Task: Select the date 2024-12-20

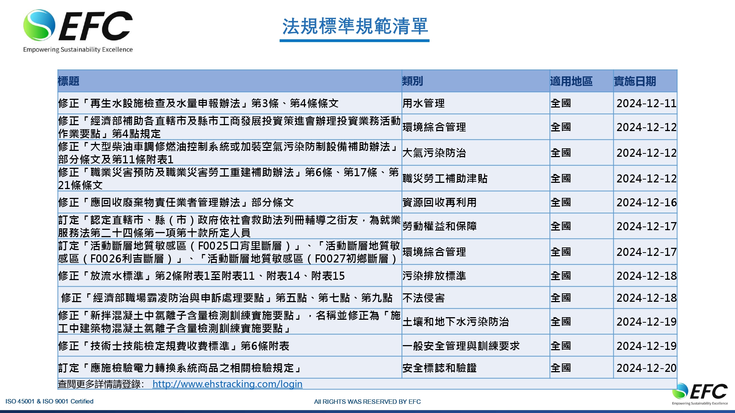Action: pyautogui.click(x=646, y=368)
